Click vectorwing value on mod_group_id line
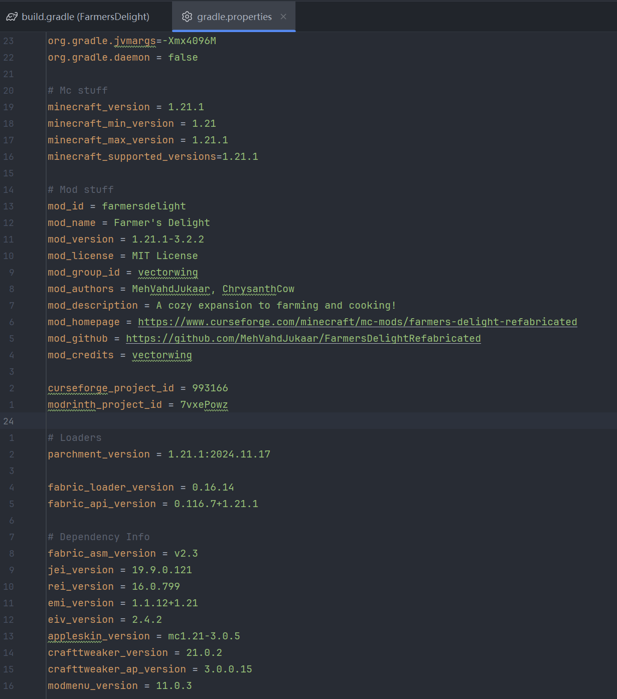617x699 pixels. tap(168, 273)
